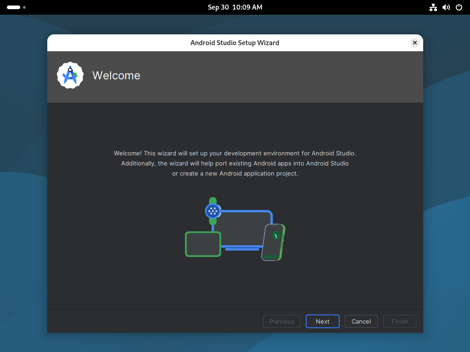
Task: Click the Android Studio Setup Wizard title
Action: 235,43
